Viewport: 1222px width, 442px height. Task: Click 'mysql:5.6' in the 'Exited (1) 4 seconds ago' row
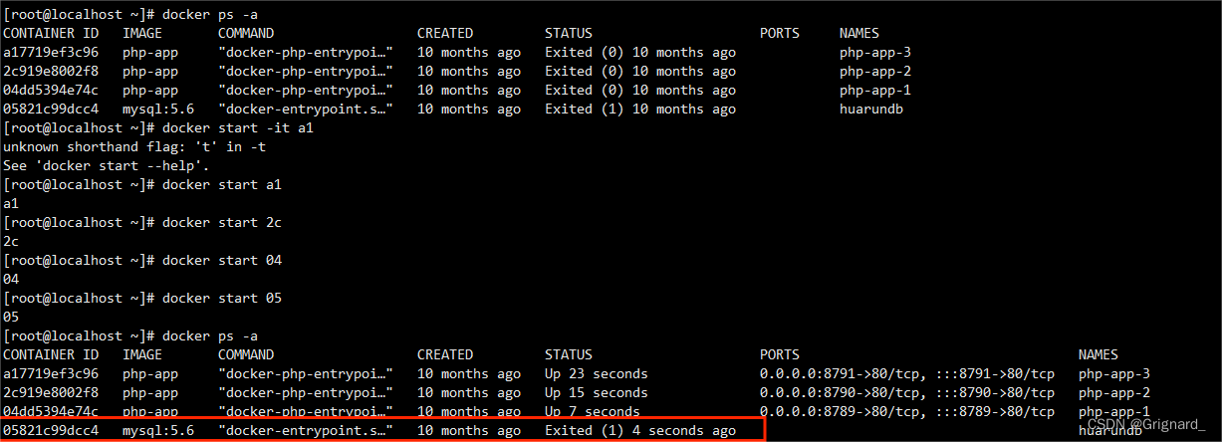click(158, 430)
